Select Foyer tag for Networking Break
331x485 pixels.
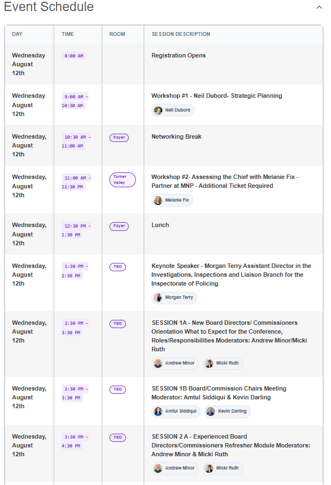[x=119, y=138]
